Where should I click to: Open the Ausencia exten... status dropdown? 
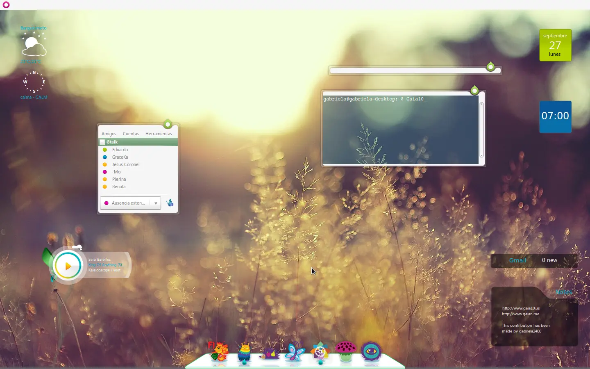[x=130, y=203]
